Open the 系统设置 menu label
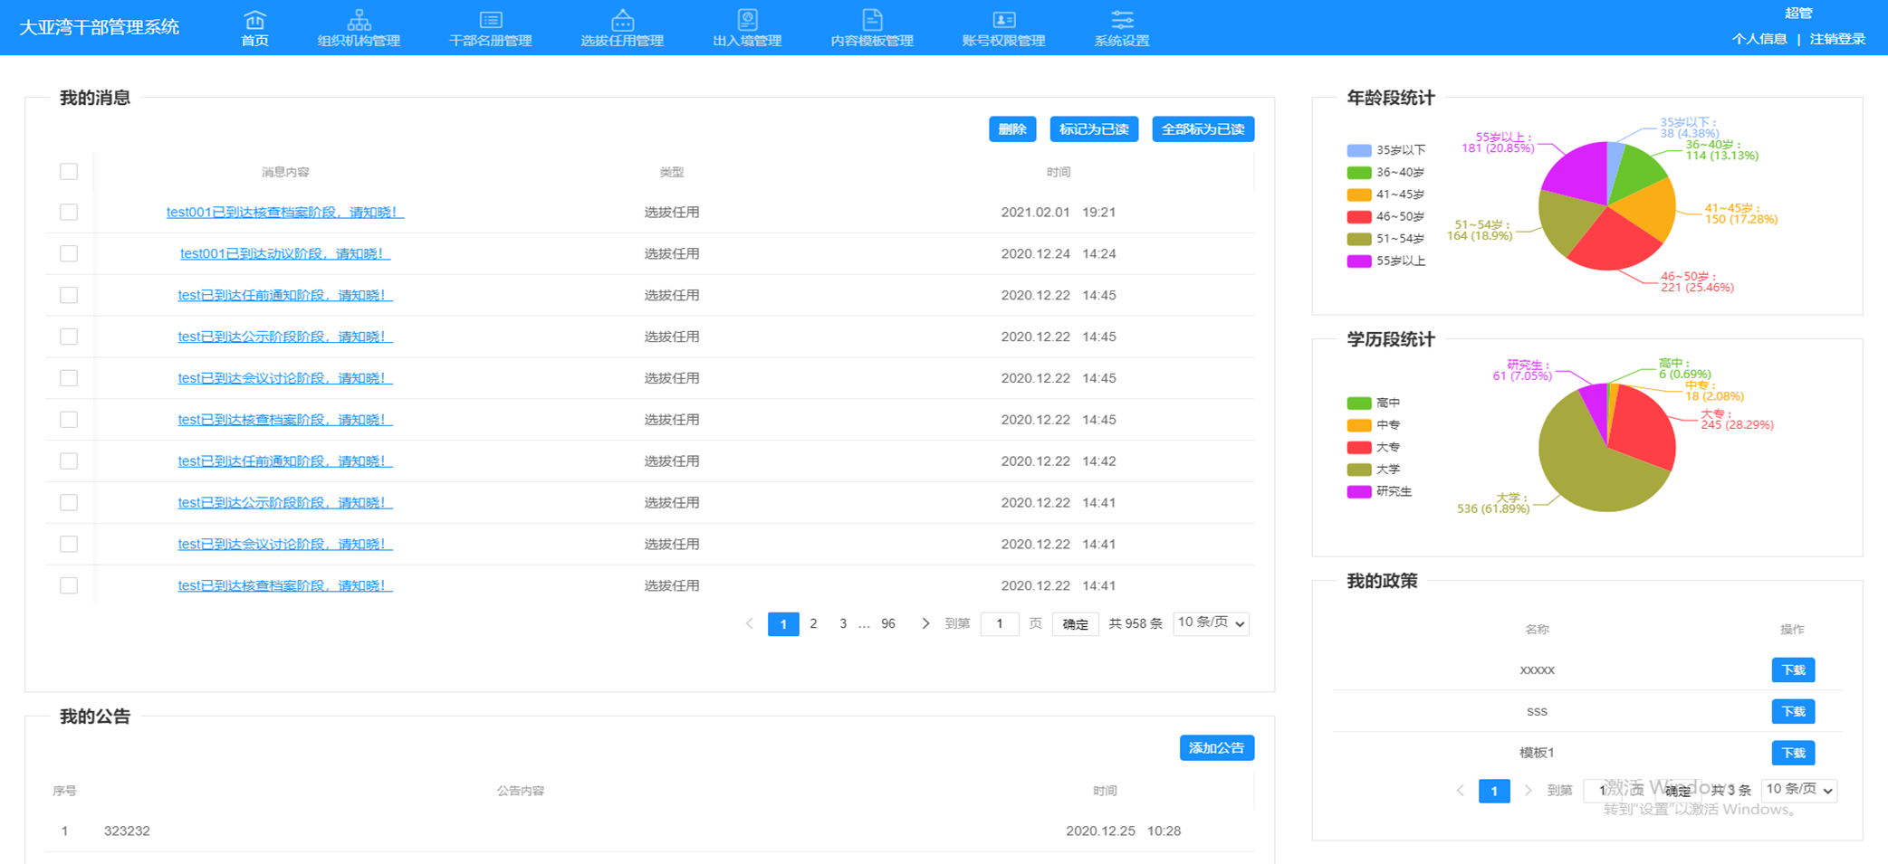1888x864 pixels. [1122, 41]
